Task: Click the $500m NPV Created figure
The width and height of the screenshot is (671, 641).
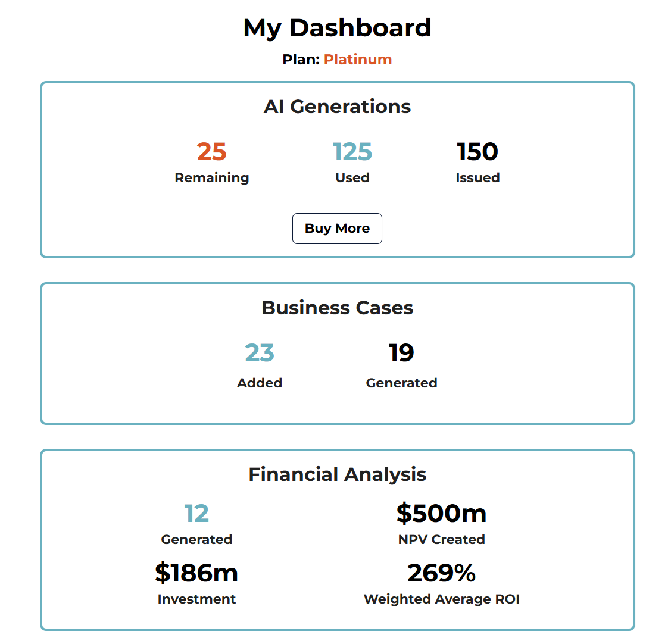Action: pyautogui.click(x=441, y=512)
